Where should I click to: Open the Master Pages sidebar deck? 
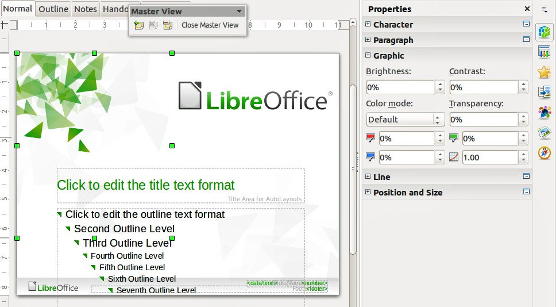click(x=544, y=52)
